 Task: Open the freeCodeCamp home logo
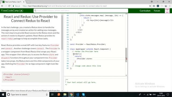point(12,11)
